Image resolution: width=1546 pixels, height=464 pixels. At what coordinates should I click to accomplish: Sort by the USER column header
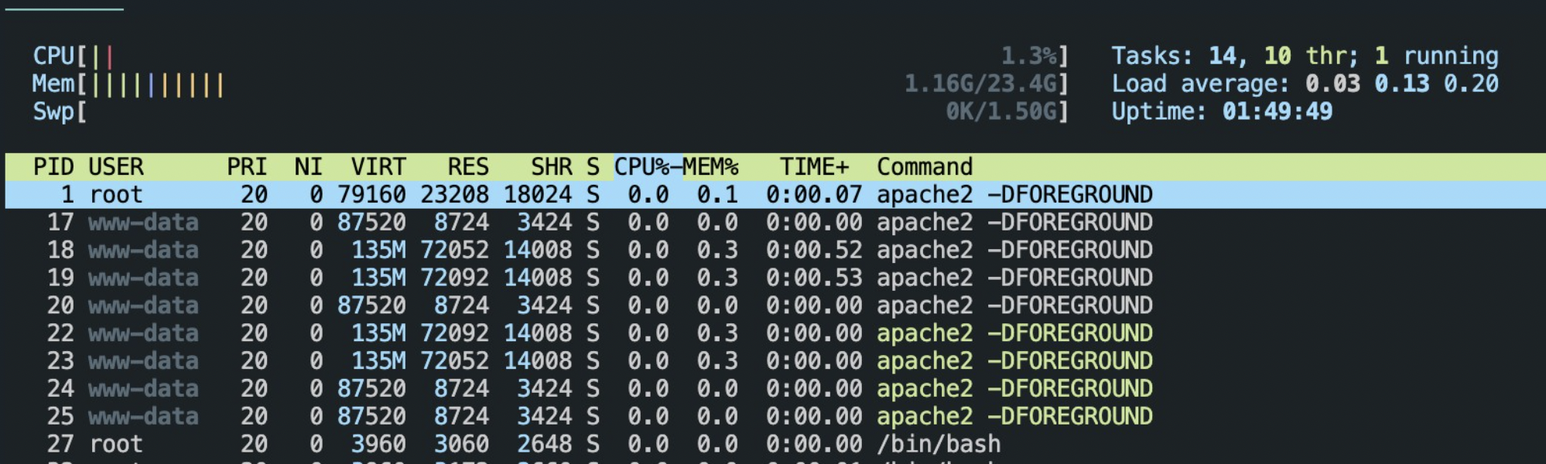116,167
